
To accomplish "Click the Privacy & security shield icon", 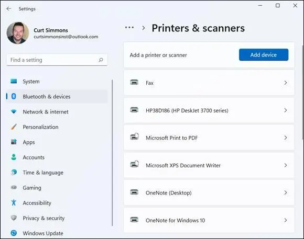I will (x=14, y=218).
